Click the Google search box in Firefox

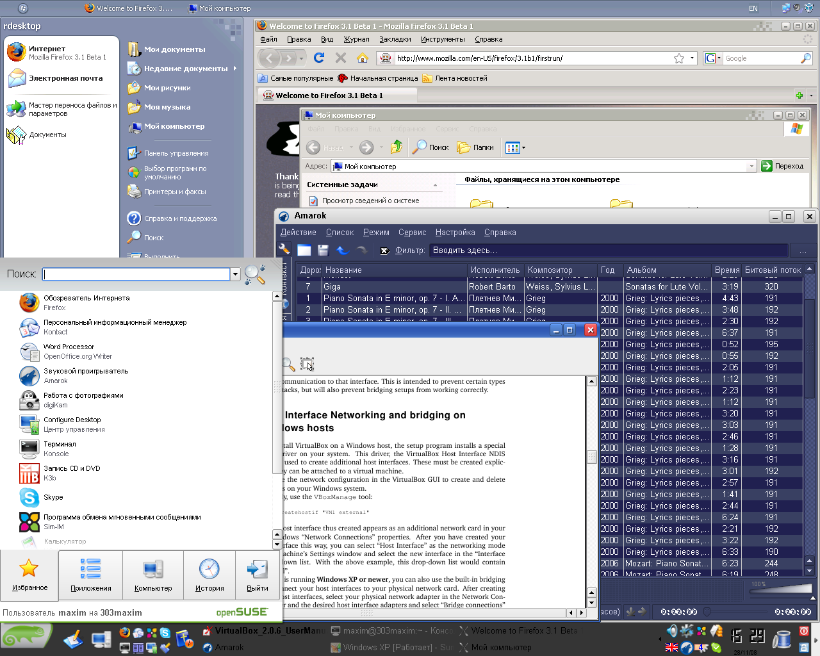click(761, 58)
